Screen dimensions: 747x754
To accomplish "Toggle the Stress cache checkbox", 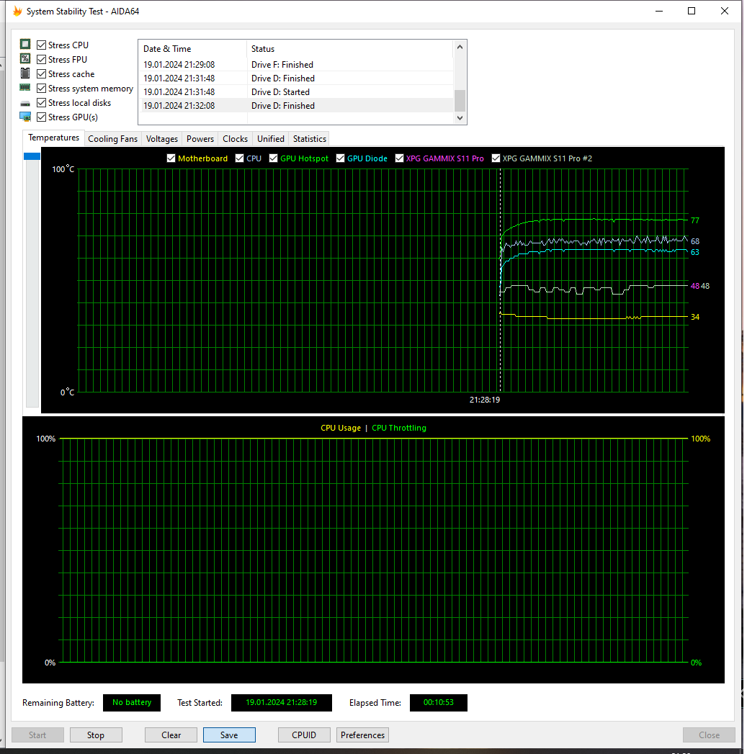I will (x=41, y=74).
